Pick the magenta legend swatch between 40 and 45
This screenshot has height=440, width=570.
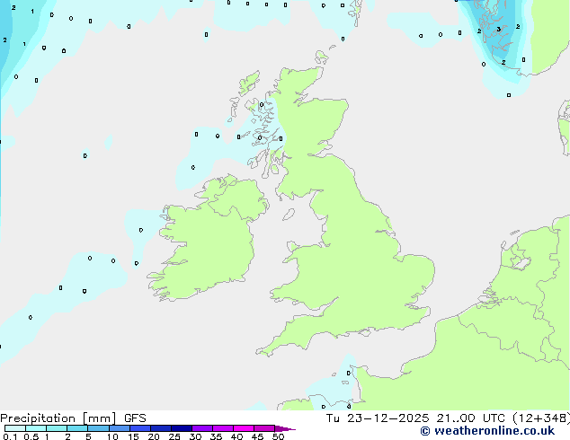coord(244,428)
